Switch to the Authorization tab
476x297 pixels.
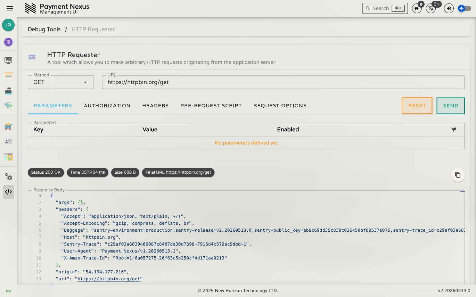pyautogui.click(x=107, y=106)
